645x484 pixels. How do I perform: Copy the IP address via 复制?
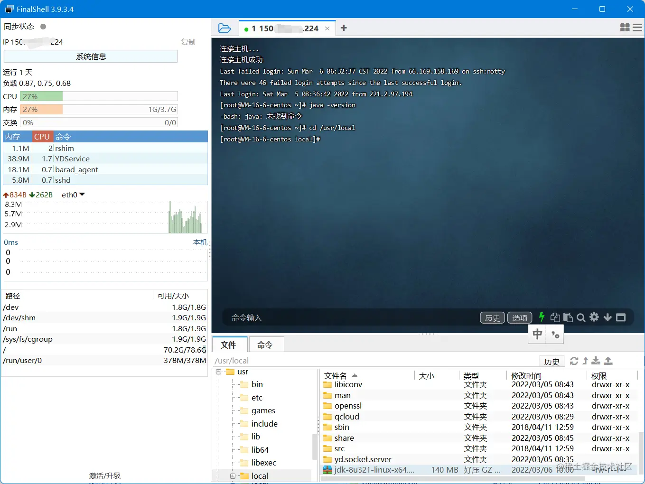188,42
